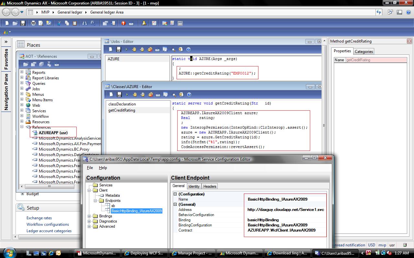Click bell notification icon in main toolbar
The height and width of the screenshot is (258, 414).
[144, 23]
